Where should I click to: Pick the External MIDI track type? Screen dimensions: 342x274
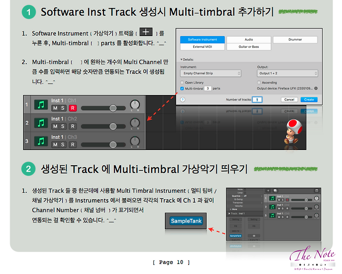pos(202,47)
